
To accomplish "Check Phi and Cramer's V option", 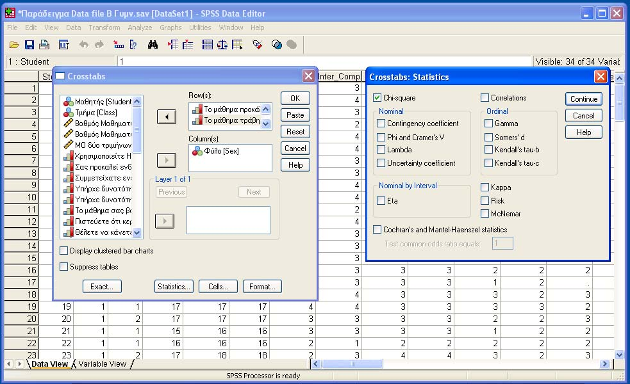I will tap(381, 137).
